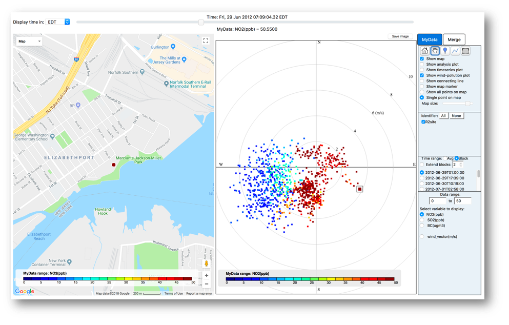The image size is (509, 325).
Task: Open the Map type dropdown
Action: point(29,41)
